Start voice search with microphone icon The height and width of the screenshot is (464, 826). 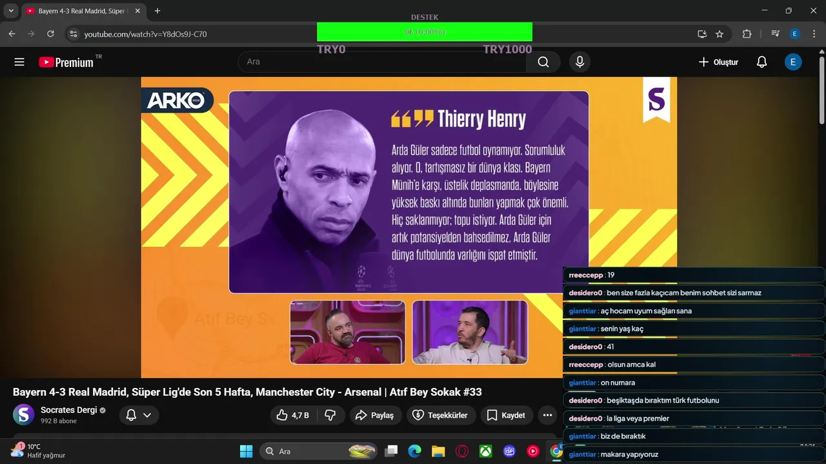(579, 62)
